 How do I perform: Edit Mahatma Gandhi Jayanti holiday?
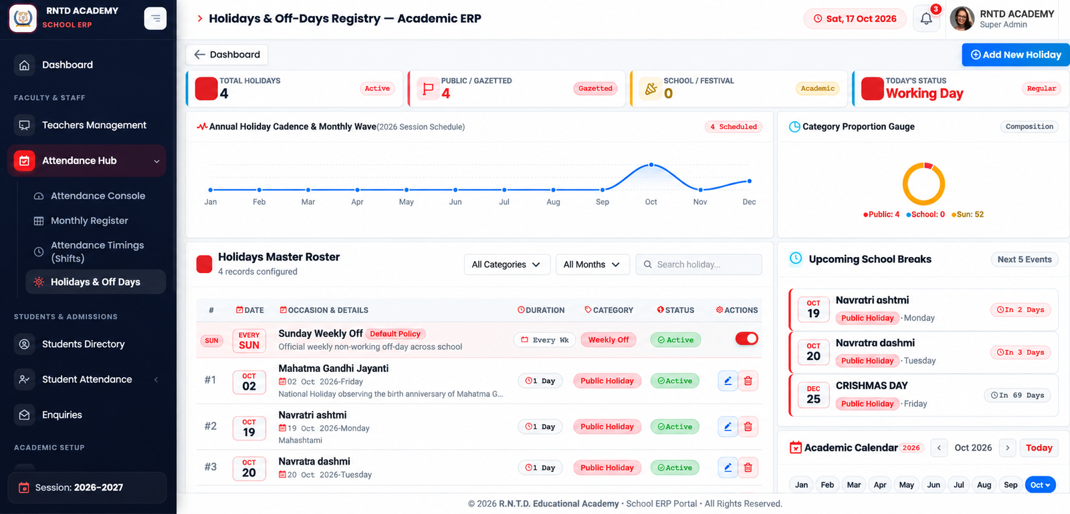[728, 380]
